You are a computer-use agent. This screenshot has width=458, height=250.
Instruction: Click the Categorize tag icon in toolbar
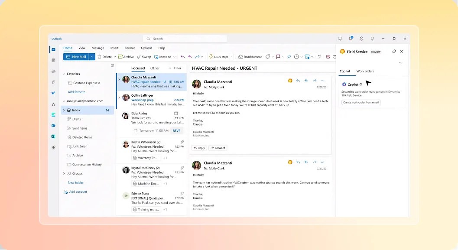267,57
